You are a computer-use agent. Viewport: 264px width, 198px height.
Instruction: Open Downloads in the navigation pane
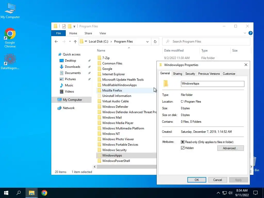pyautogui.click(x=72, y=67)
